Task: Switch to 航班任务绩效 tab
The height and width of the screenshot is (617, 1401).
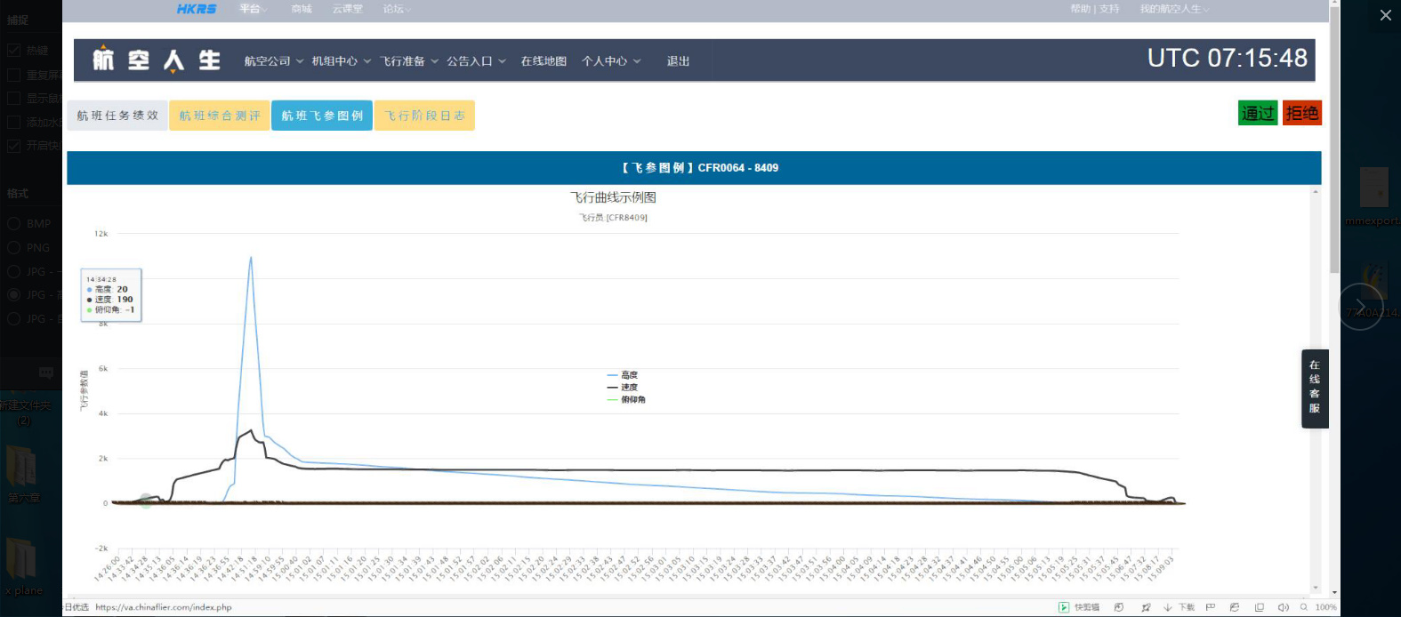Action: click(117, 116)
